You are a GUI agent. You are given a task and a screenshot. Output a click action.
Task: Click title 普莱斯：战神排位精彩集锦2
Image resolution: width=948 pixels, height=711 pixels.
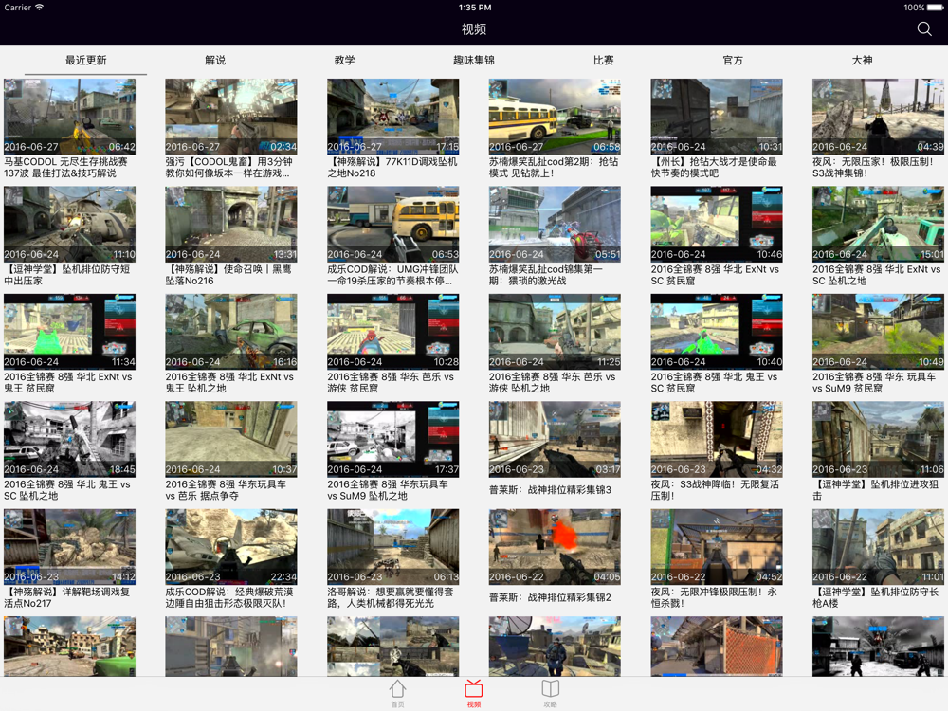click(x=550, y=598)
